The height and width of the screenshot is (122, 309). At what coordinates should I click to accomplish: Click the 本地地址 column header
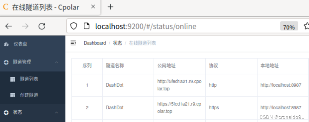(270, 66)
